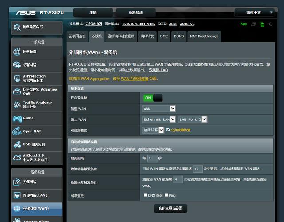Click the AiCloud 2.0 cloud icon
Viewport: 284px width, 222px height.
click(x=17, y=158)
